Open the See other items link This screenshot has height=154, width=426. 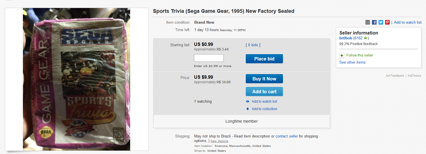coord(352,62)
